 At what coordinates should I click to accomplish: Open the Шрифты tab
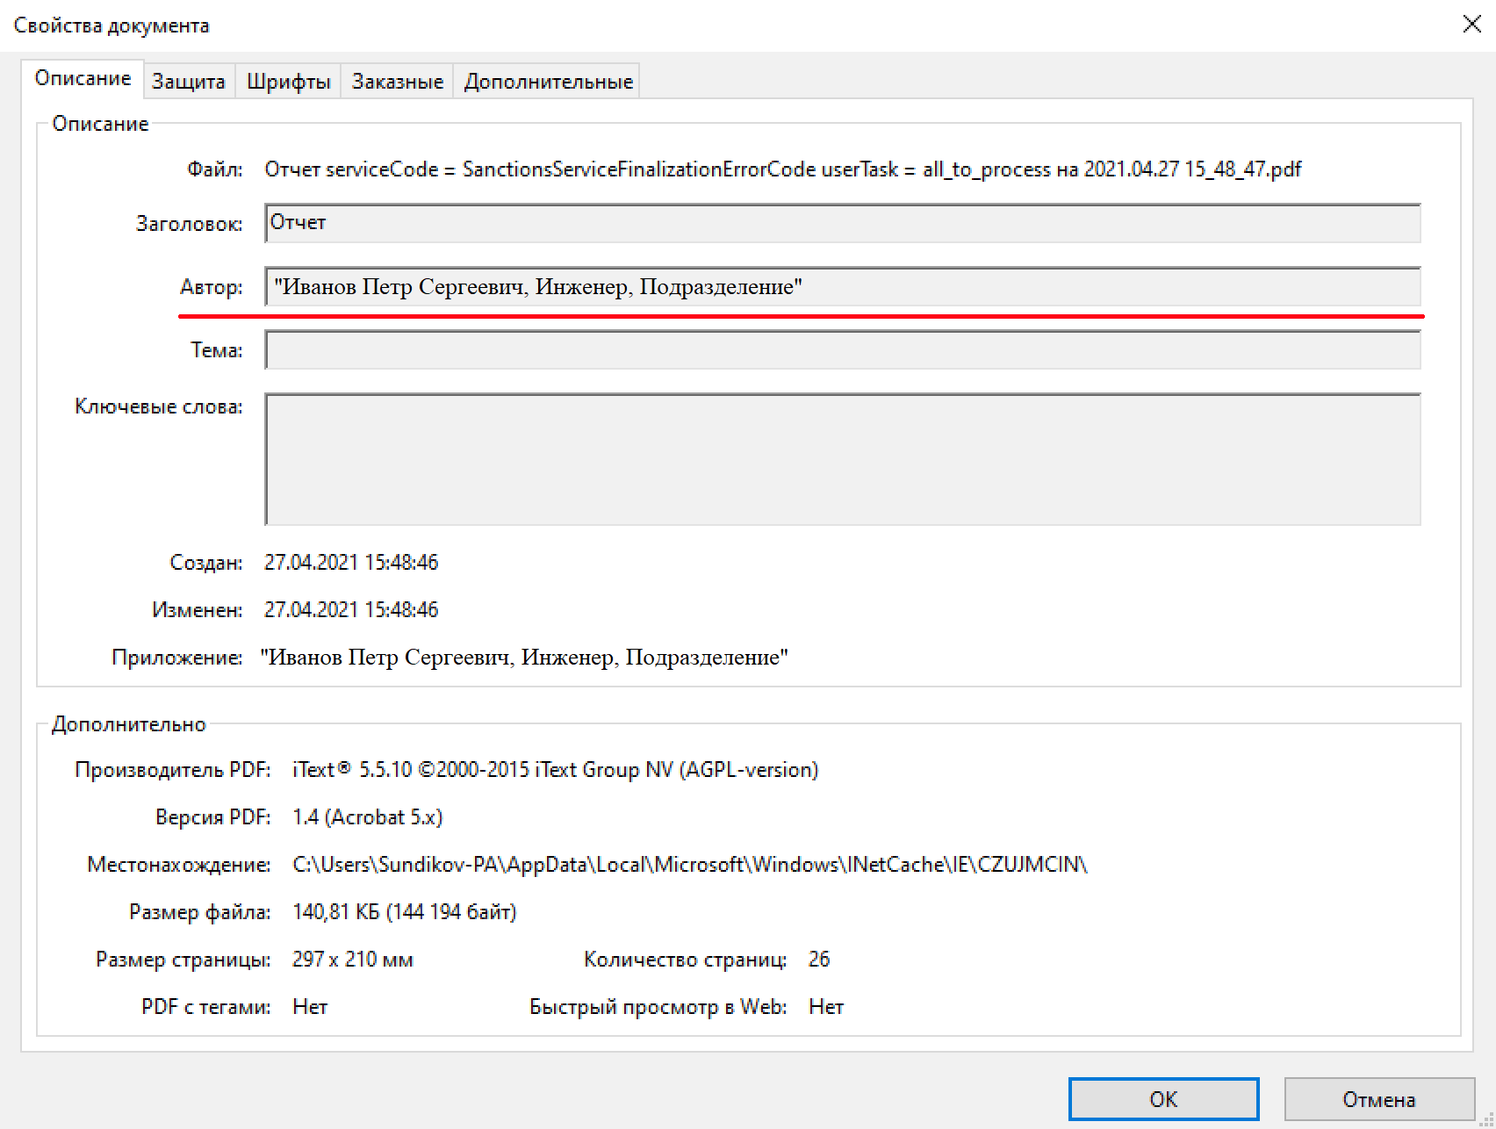tap(288, 82)
